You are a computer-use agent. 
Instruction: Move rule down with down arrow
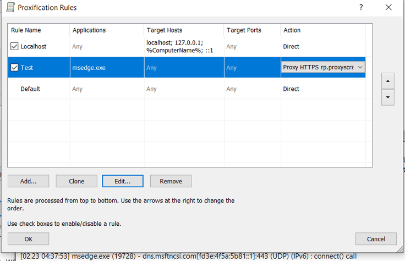[387, 97]
